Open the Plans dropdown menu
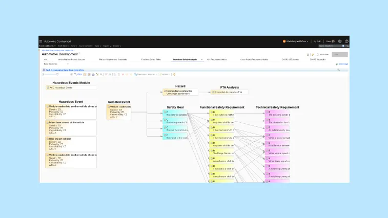The image size is (388, 218). point(74,46)
